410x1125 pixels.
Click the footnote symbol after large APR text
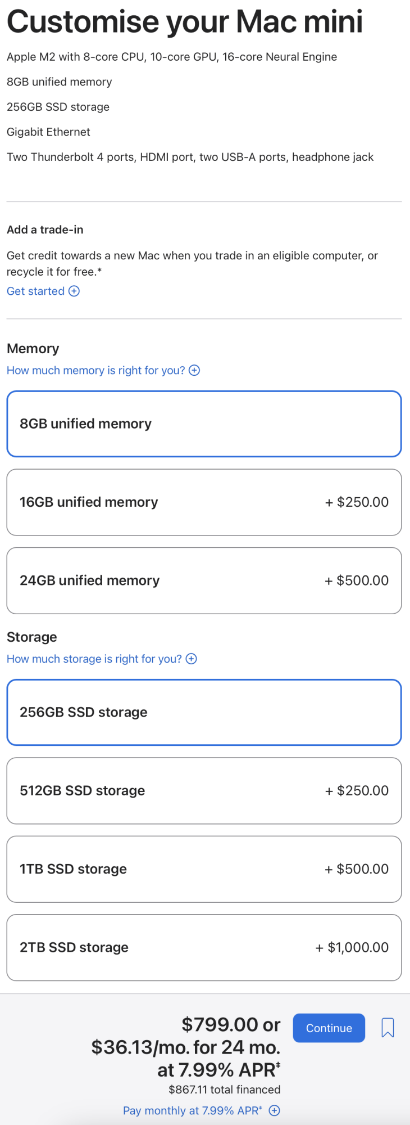(x=278, y=1064)
